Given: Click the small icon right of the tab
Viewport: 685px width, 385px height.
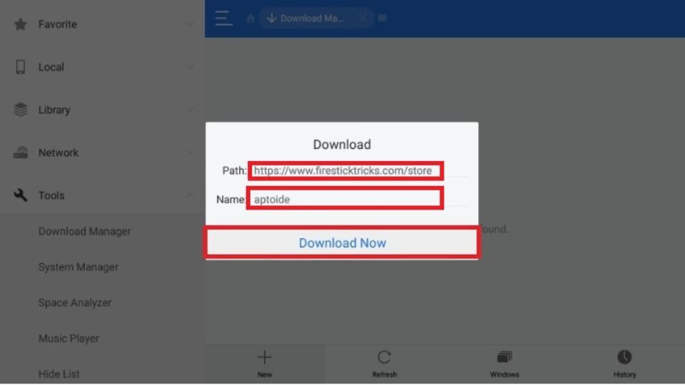Looking at the screenshot, I should coord(382,18).
